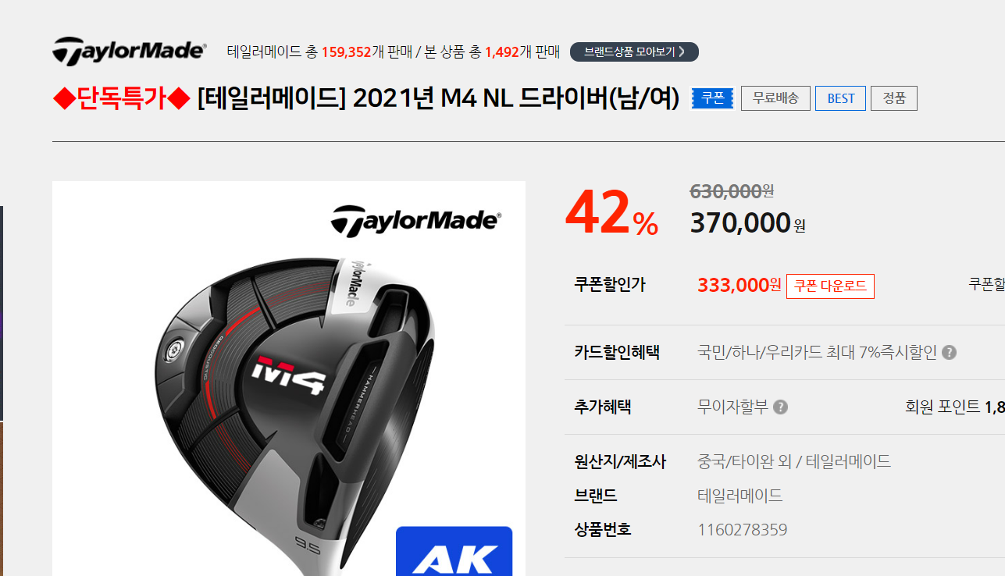Click the BEST badge
This screenshot has height=576, width=1005.
coord(841,98)
